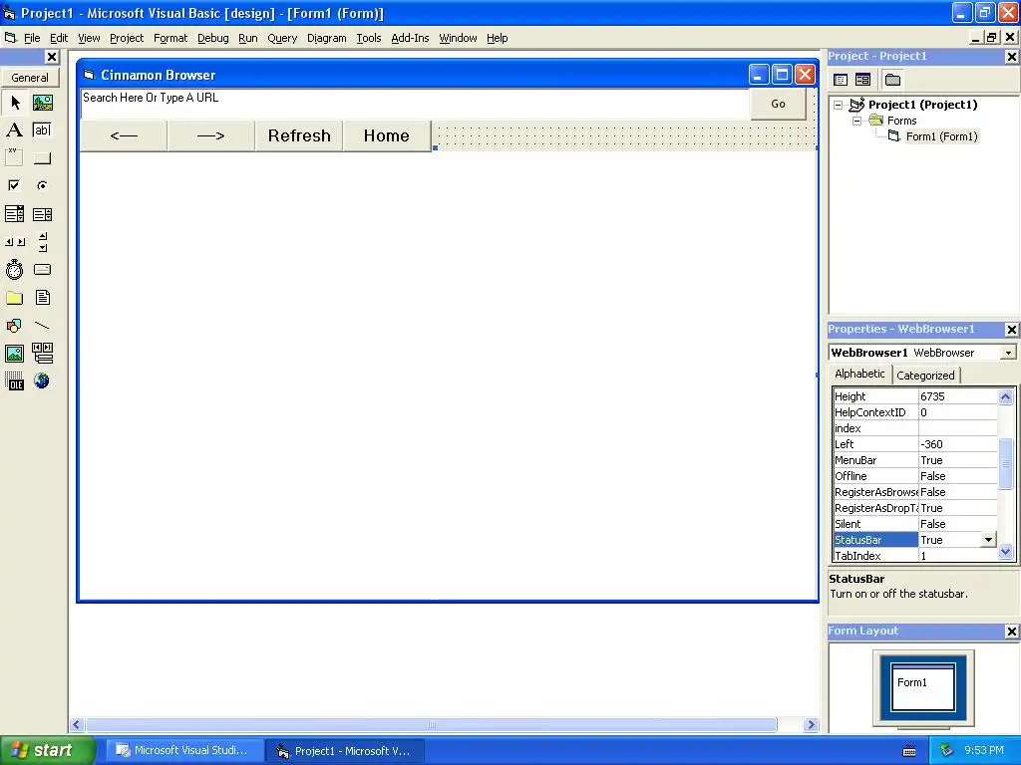This screenshot has width=1021, height=765.
Task: Select the TabIndex property row
Action: pyautogui.click(x=915, y=556)
